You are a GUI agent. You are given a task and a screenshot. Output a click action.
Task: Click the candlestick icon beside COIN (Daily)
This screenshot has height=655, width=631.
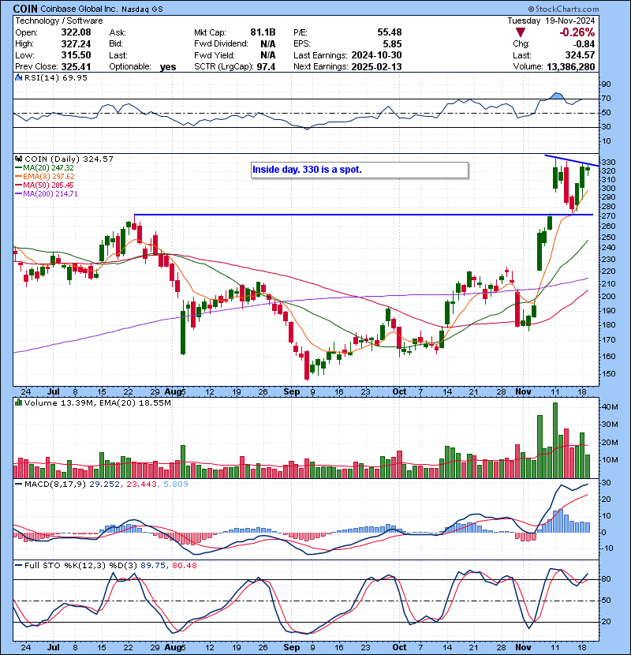18,159
